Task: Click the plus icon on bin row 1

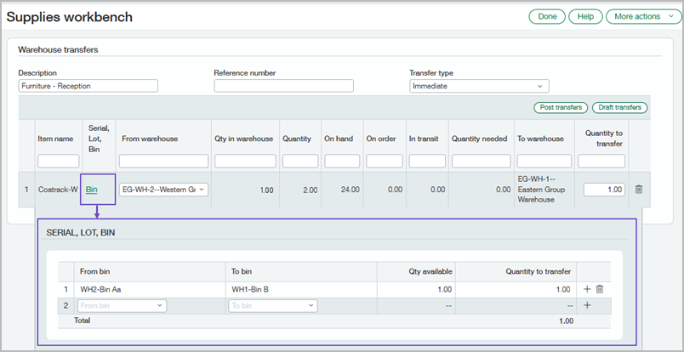Action: pos(587,289)
